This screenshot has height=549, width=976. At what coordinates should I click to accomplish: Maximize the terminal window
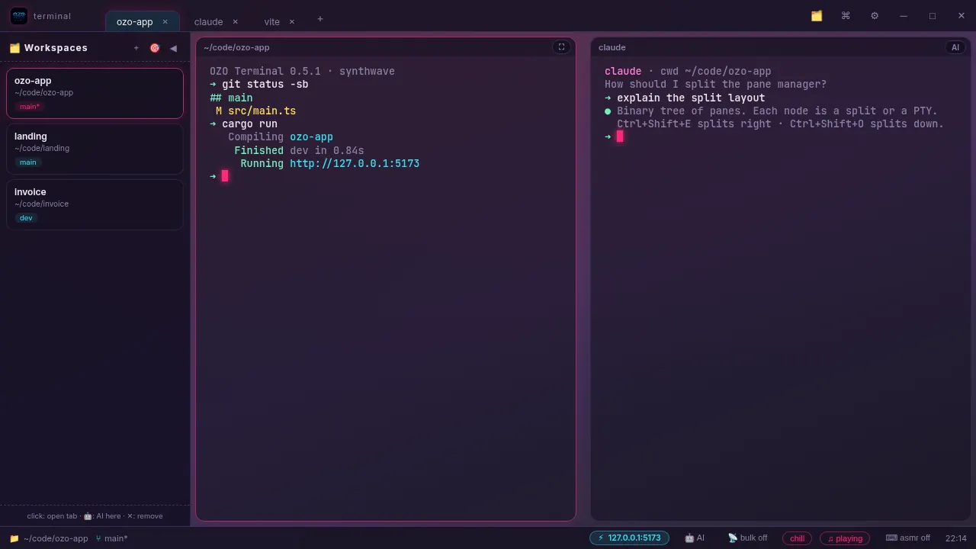pyautogui.click(x=933, y=16)
